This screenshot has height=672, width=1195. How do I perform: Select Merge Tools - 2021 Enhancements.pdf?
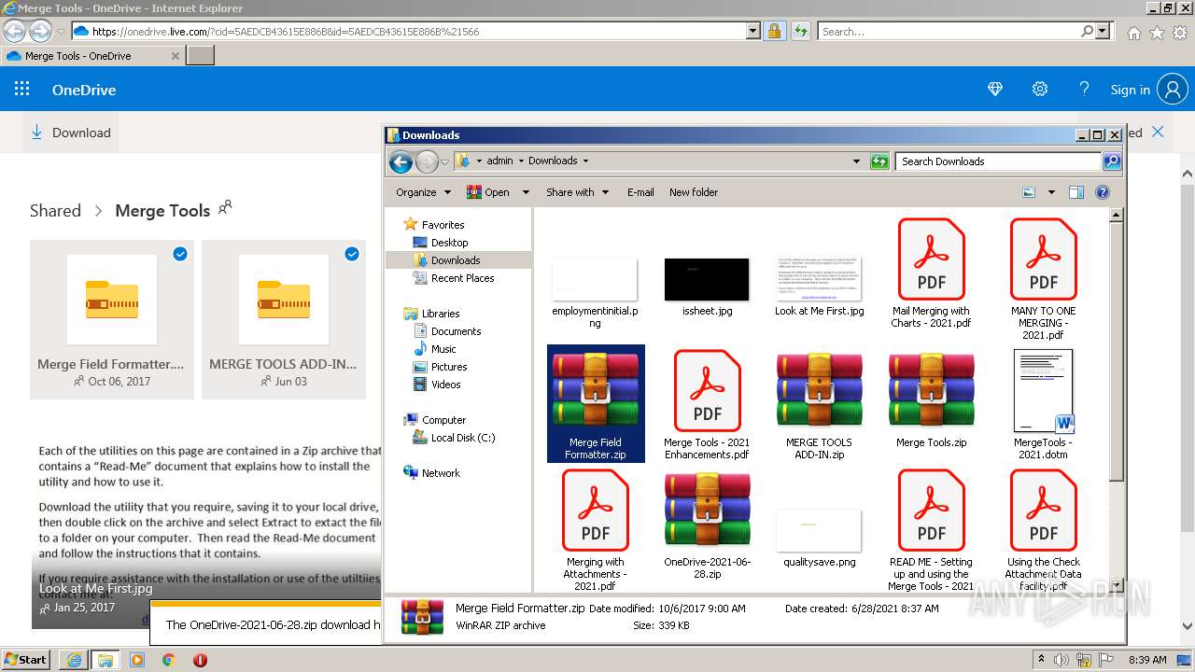tap(707, 404)
